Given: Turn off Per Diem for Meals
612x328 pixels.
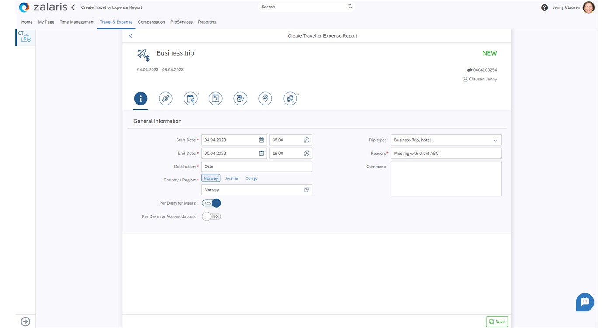Looking at the screenshot, I should [212, 203].
